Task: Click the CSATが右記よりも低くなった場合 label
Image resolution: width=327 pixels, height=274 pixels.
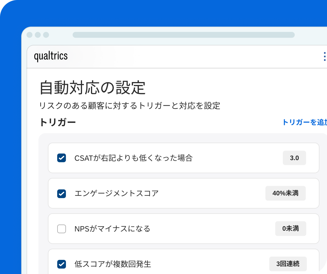Action: [134, 158]
